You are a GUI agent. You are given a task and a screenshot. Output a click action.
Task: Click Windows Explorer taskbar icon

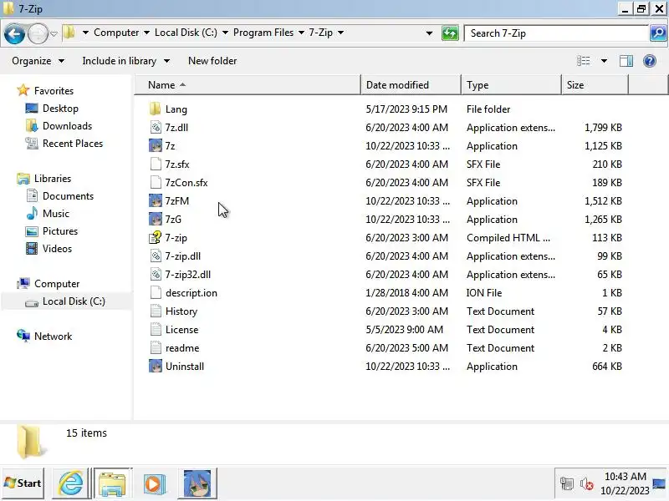point(112,483)
